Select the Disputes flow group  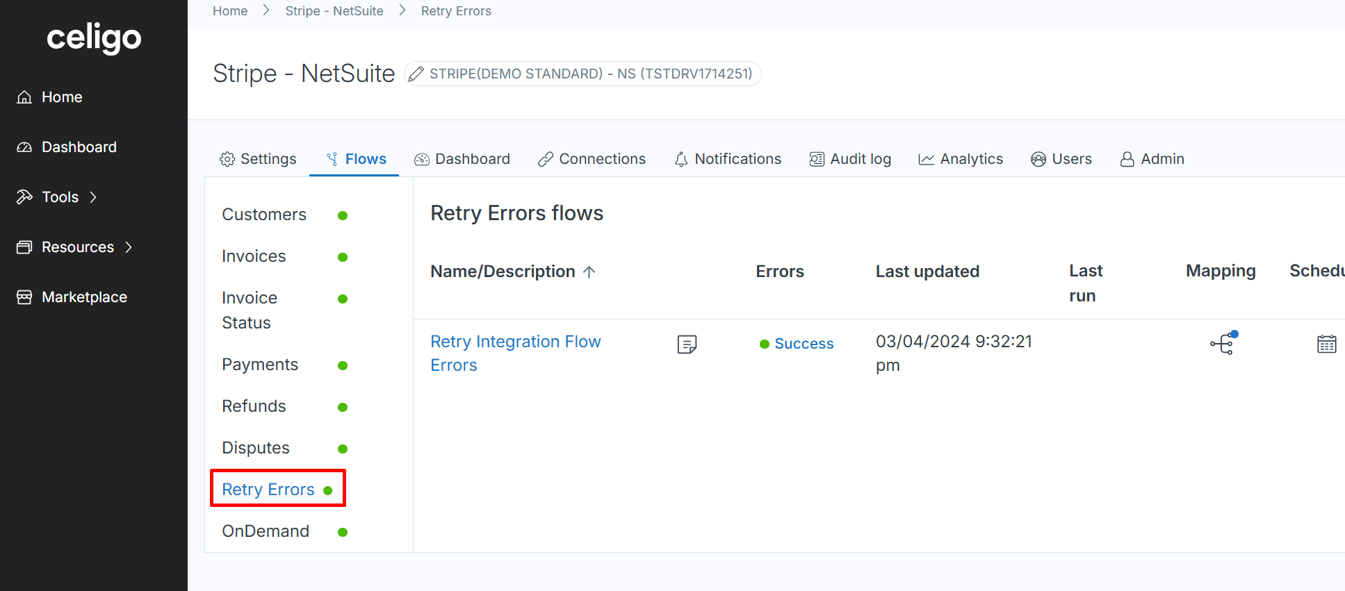tap(256, 448)
